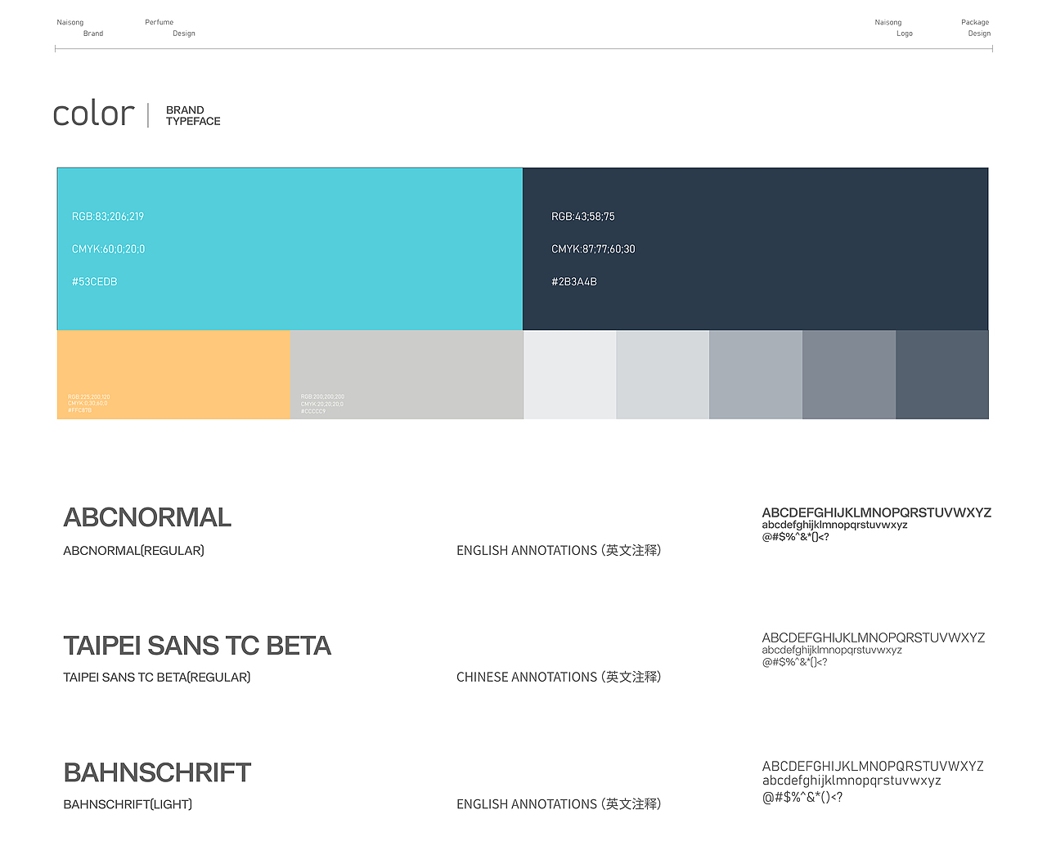Click the large 'color' heading
The height and width of the screenshot is (859, 1047).
[x=93, y=114]
